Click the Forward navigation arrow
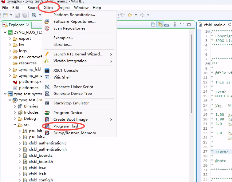Screen dimensions: 232x182 (142, 15)
